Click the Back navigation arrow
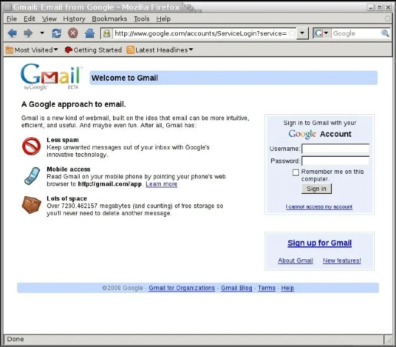The width and height of the screenshot is (396, 347). tap(12, 34)
